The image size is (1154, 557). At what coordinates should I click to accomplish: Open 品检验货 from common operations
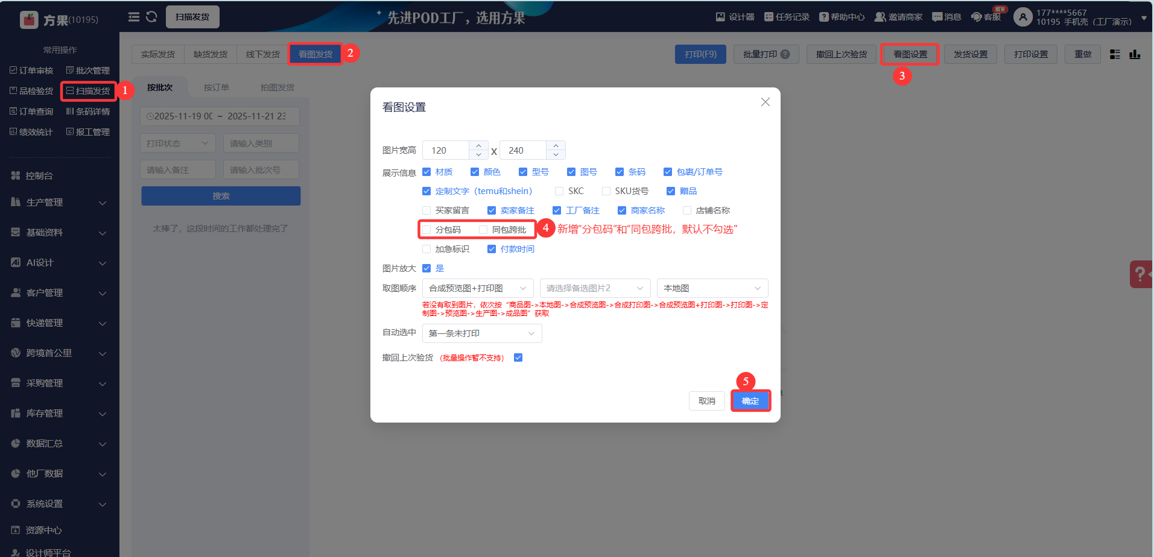[31, 90]
